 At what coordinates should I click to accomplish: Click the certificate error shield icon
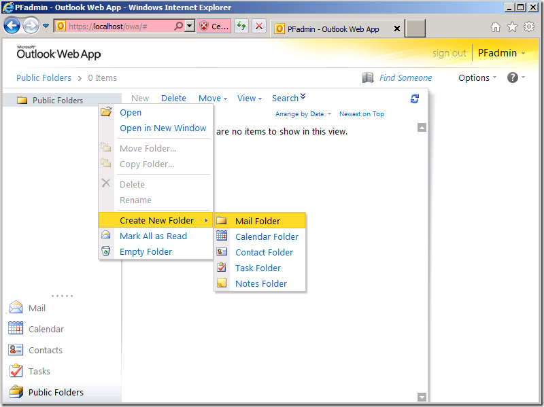point(205,26)
